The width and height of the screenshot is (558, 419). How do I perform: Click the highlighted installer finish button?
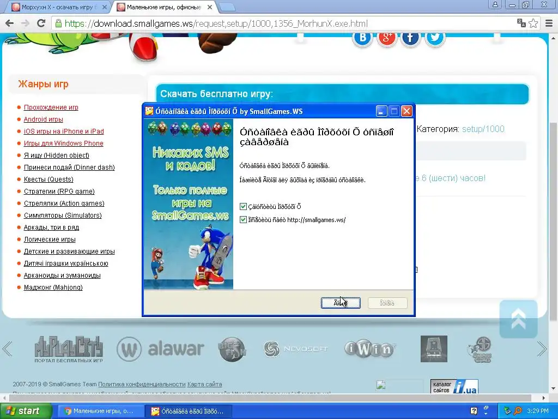(341, 303)
